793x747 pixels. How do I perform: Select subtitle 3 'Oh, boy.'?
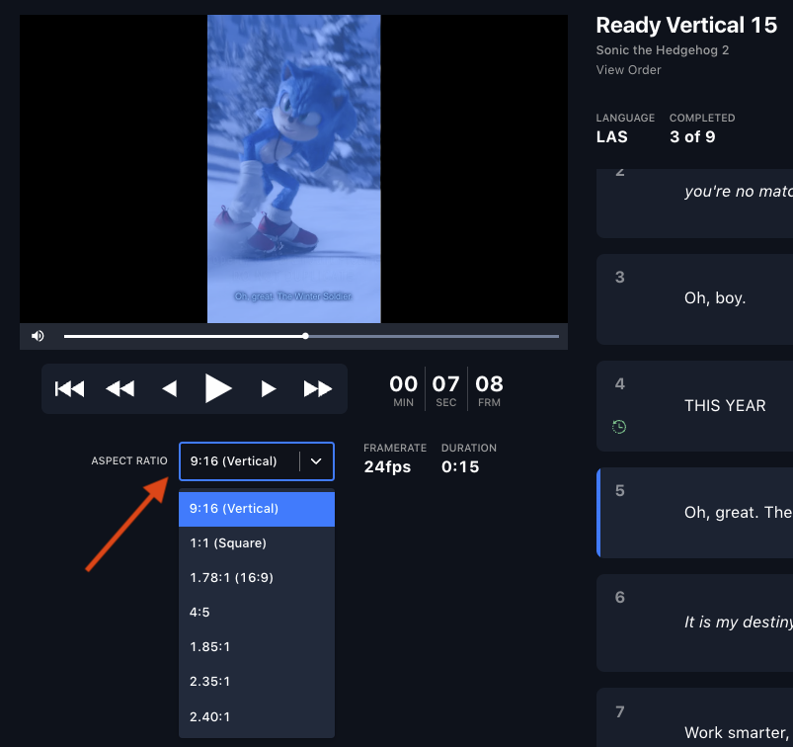(695, 299)
